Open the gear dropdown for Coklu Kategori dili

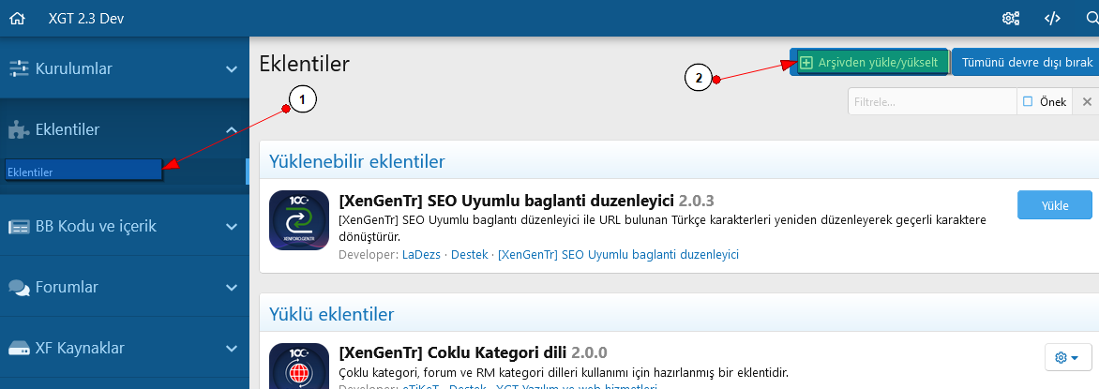[x=1067, y=357]
